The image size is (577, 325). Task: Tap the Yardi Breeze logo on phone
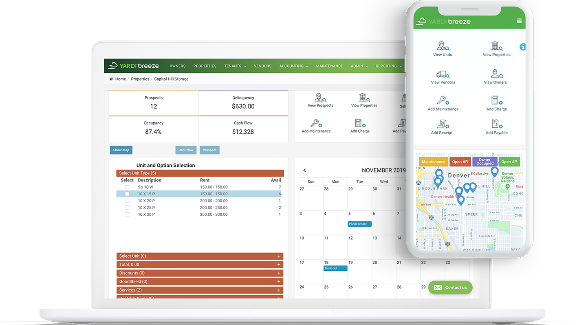[443, 21]
